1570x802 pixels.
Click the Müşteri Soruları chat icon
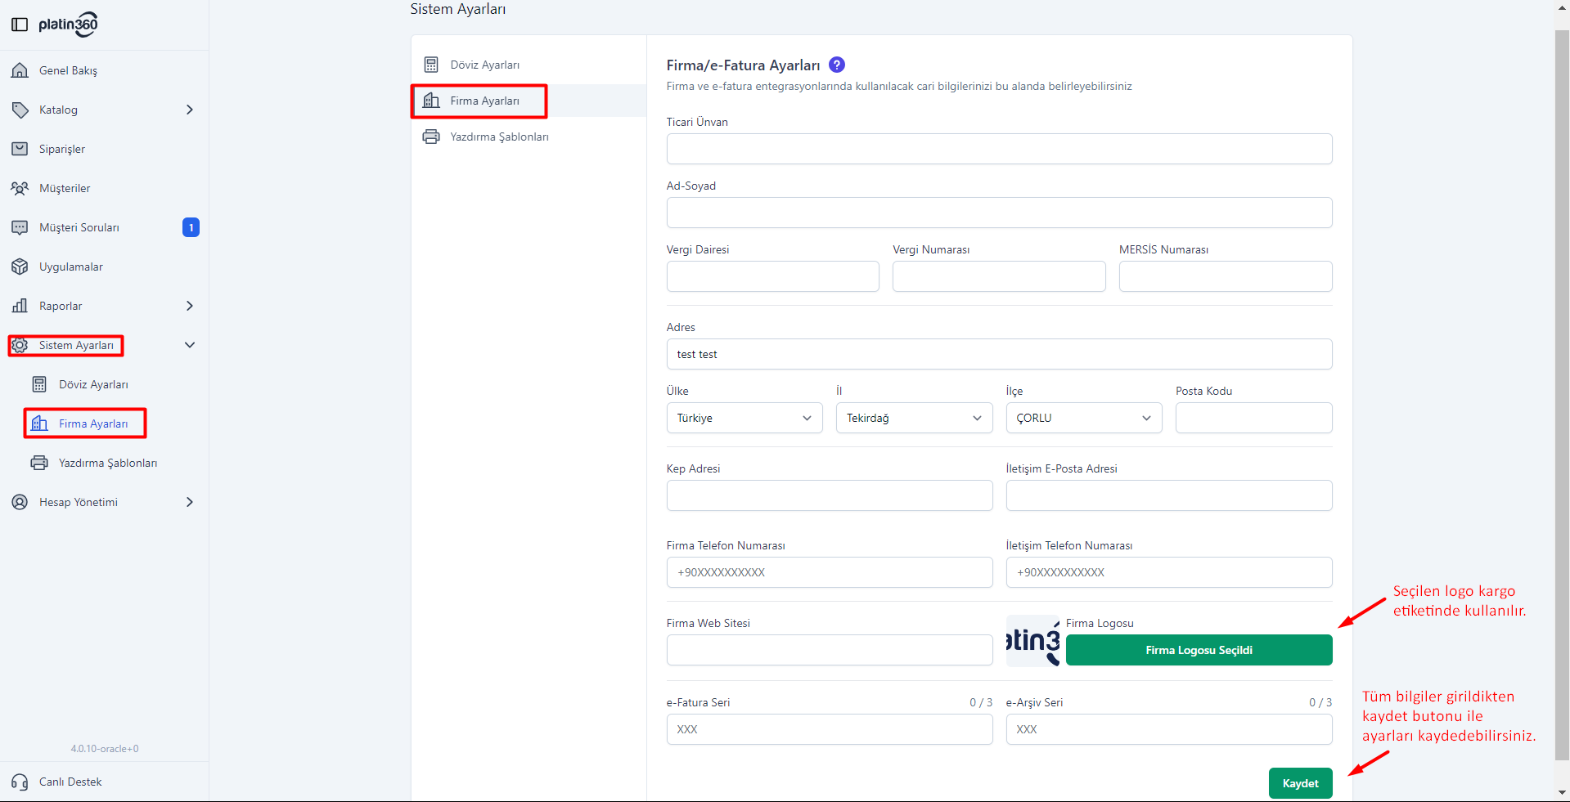[20, 227]
